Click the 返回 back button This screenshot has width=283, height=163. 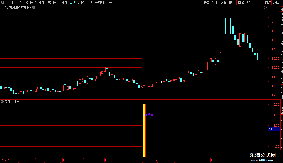click(x=276, y=2)
